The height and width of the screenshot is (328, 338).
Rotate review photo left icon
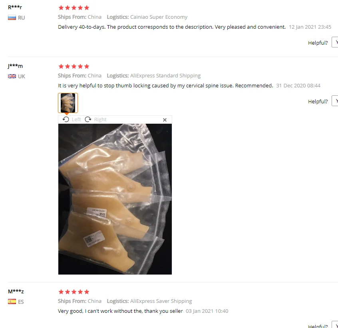[66, 119]
